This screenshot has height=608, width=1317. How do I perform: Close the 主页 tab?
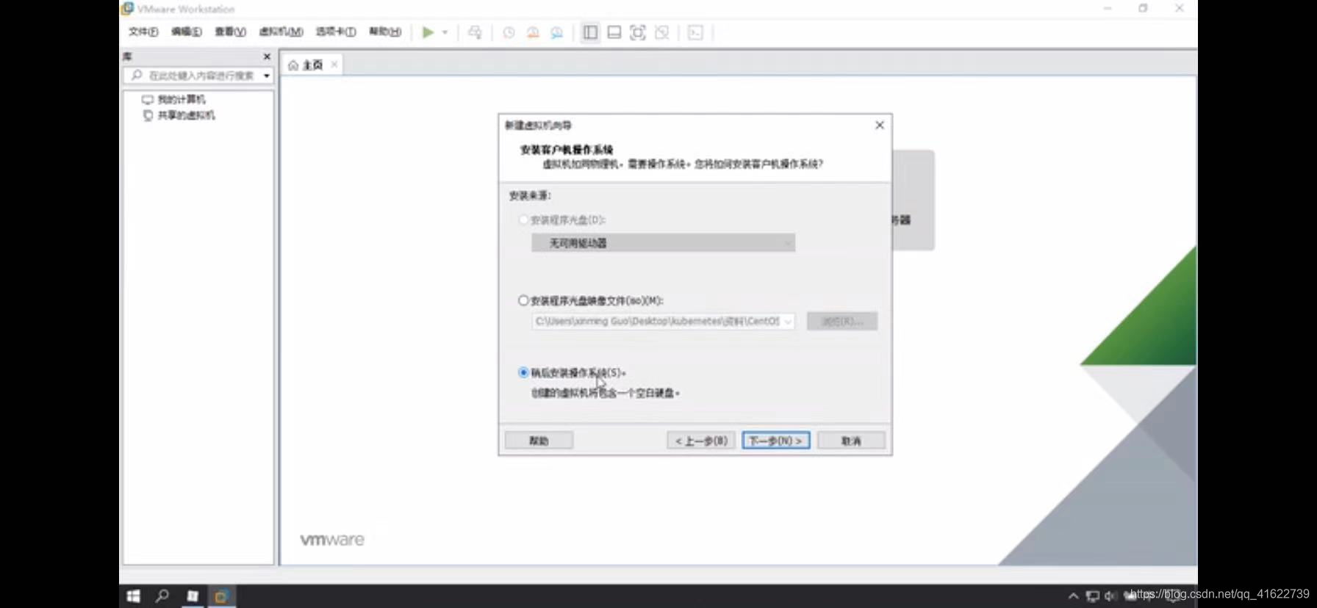click(x=334, y=65)
